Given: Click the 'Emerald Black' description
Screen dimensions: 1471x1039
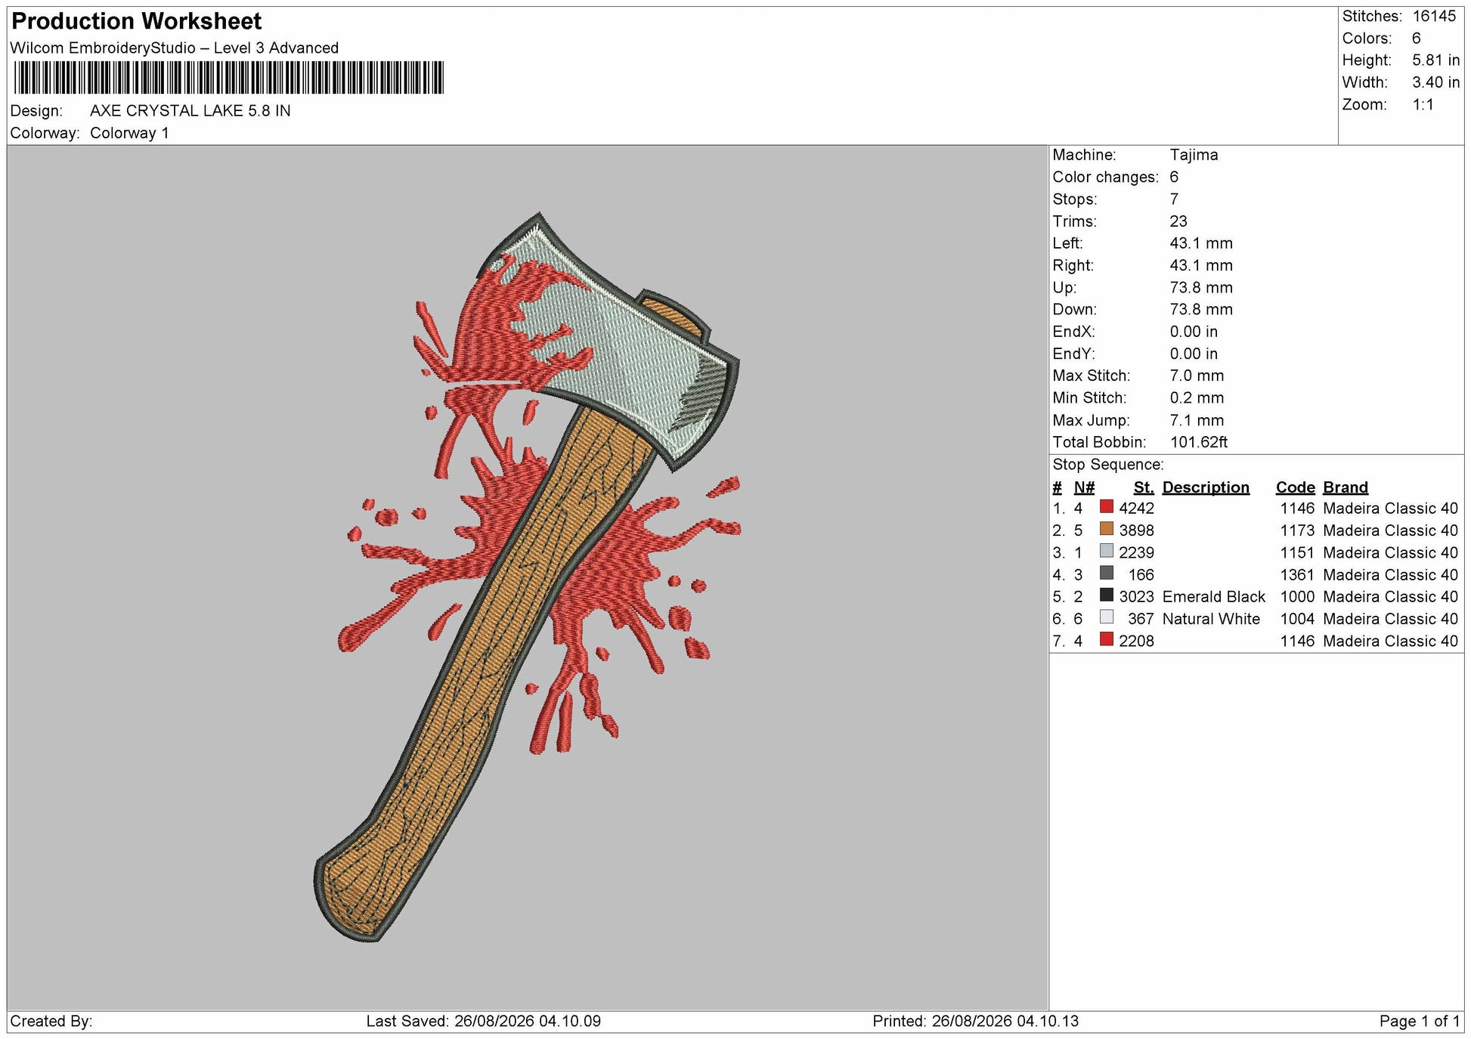Looking at the screenshot, I should (x=1214, y=597).
